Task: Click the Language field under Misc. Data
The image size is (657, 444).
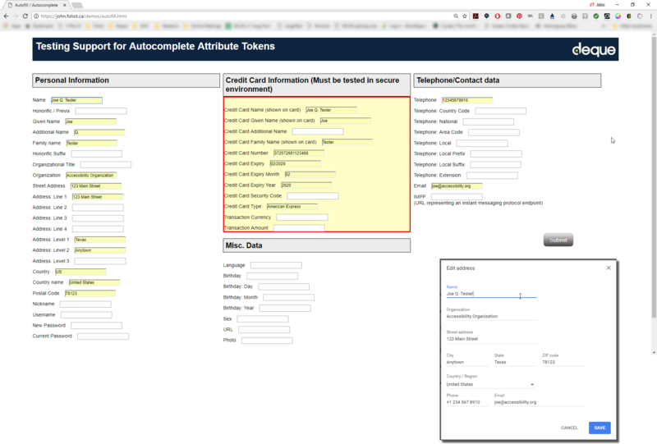Action: (x=276, y=265)
